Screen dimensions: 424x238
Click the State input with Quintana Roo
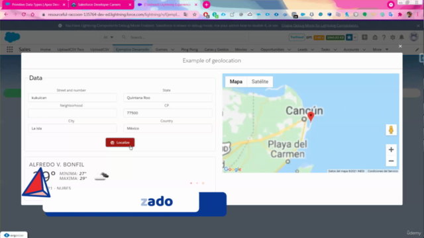click(168, 98)
